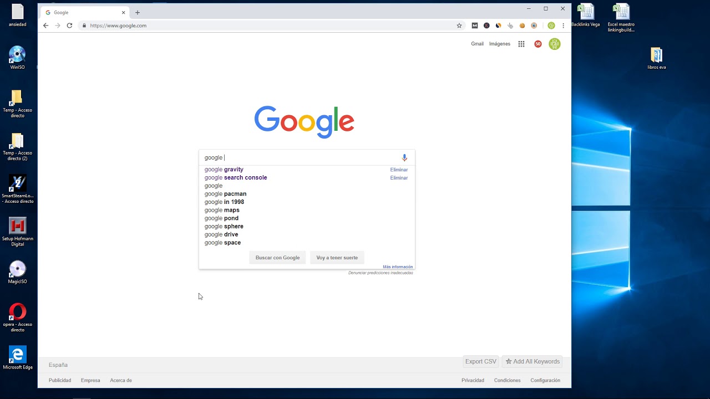
Task: Click Buscar con Google button
Action: coord(277,258)
